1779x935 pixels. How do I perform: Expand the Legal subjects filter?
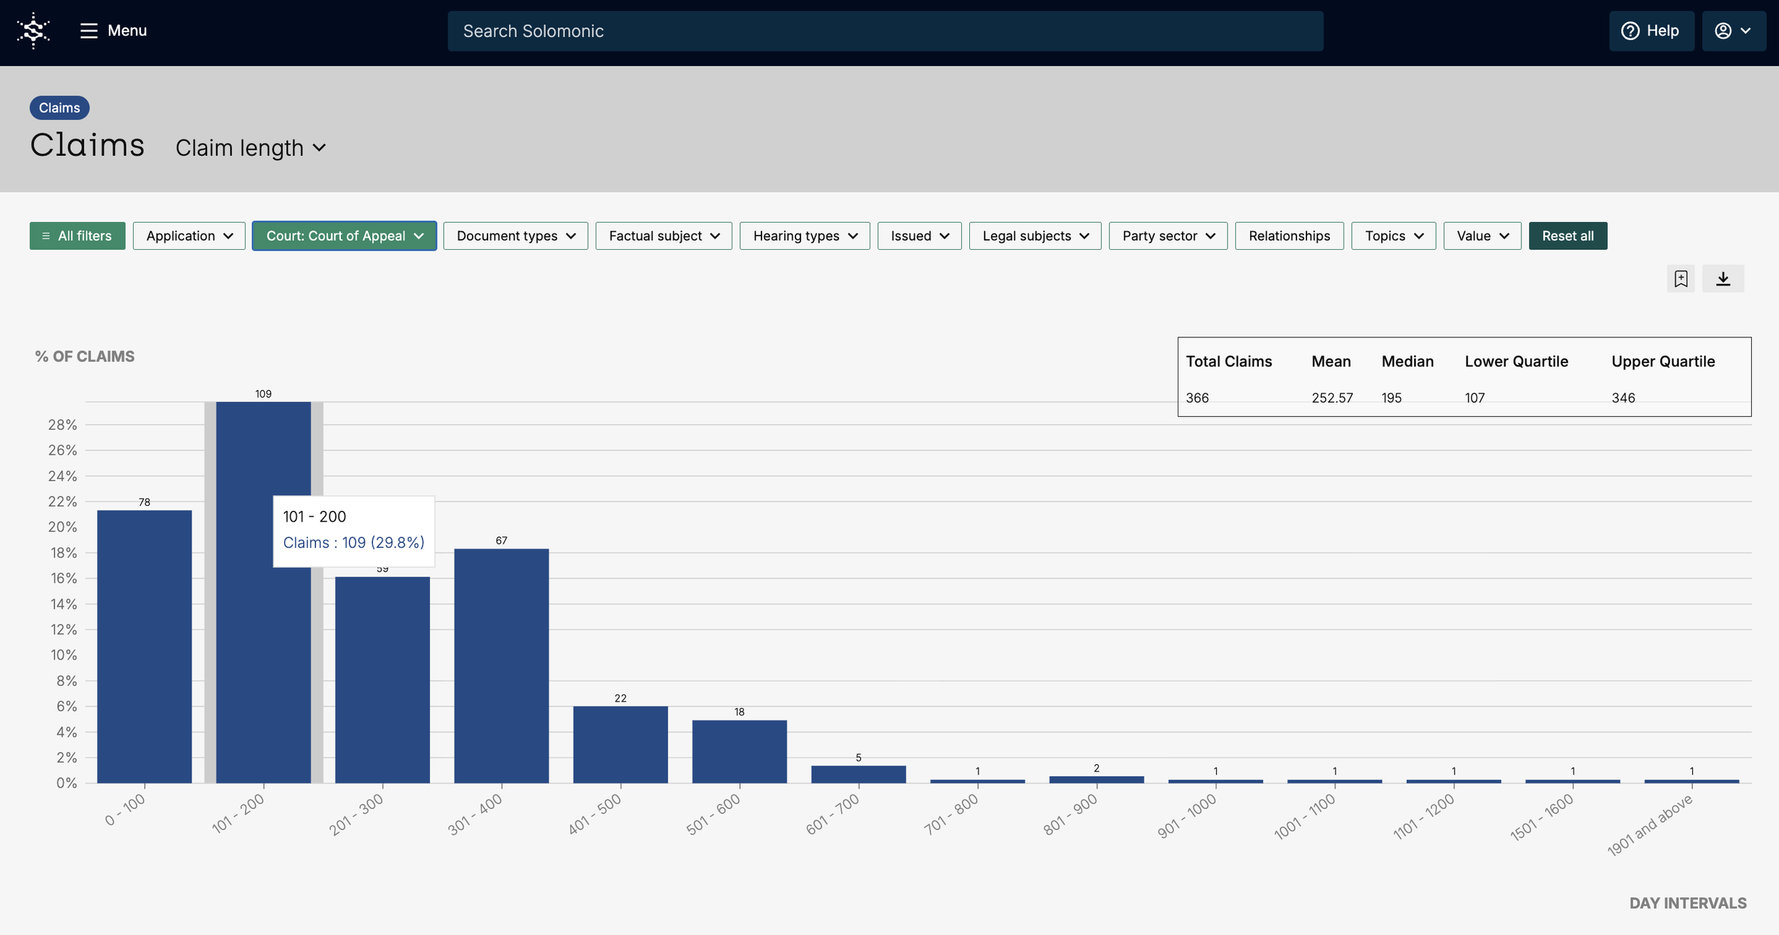[x=1035, y=236]
